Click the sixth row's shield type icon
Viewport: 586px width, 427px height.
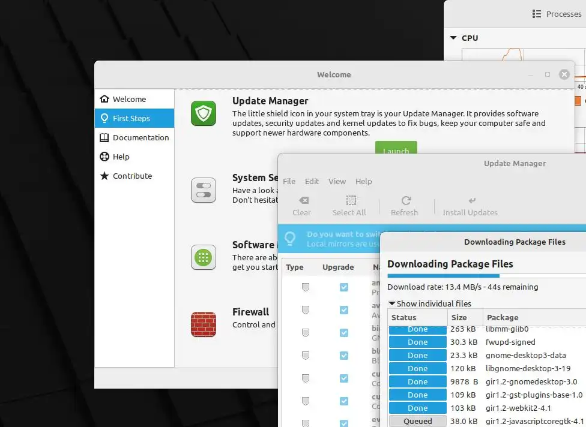click(306, 401)
